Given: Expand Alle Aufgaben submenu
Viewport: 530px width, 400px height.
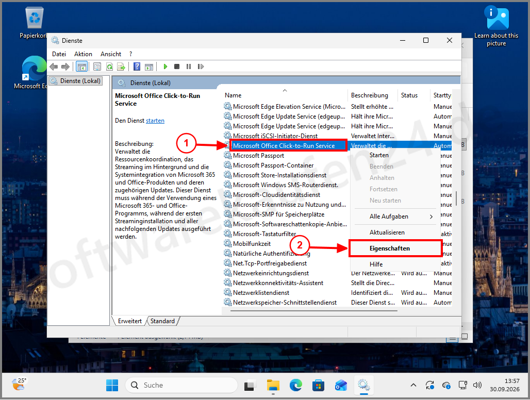Looking at the screenshot, I should [x=394, y=216].
